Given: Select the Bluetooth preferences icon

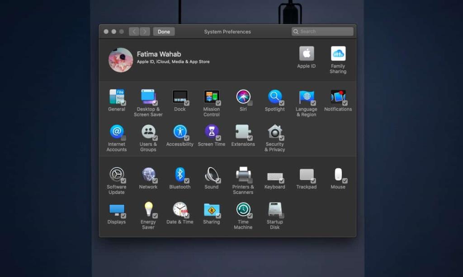Looking at the screenshot, I should click(180, 174).
